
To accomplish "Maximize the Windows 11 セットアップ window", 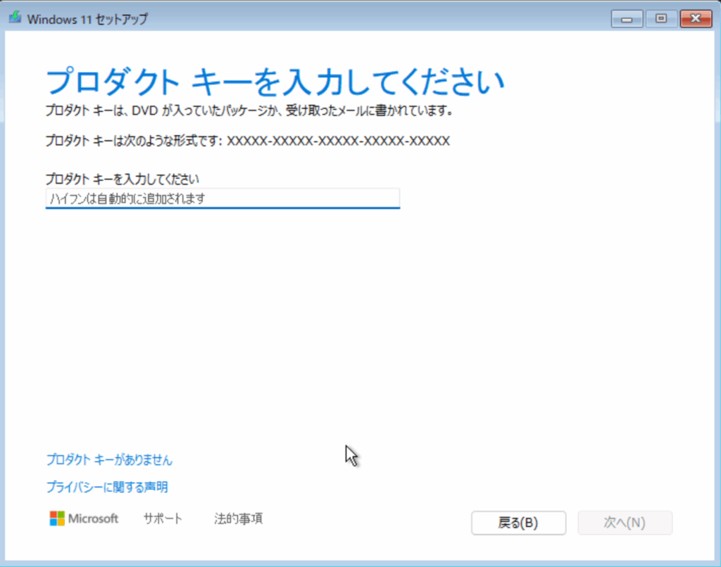I will click(x=660, y=18).
